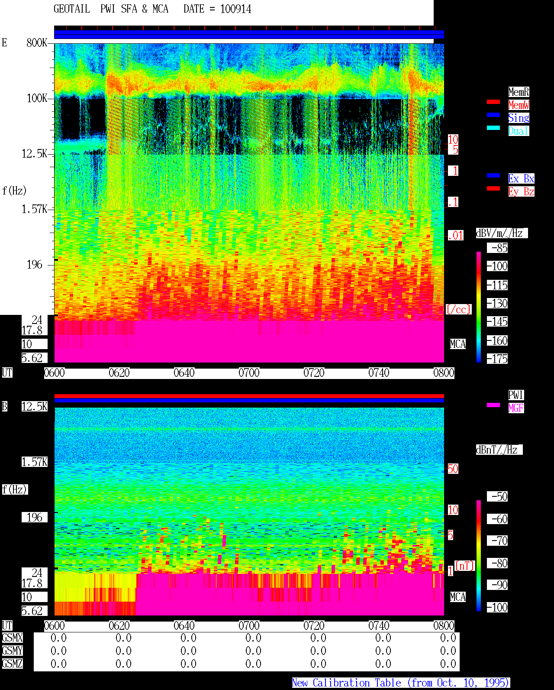Click the 0700 UT tick under E panel
Image resolution: width=554 pixels, height=690 pixels.
249,373
